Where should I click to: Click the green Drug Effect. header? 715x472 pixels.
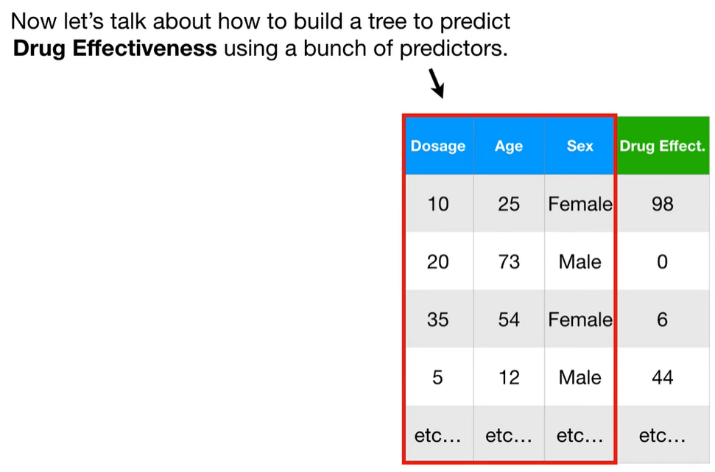tap(663, 146)
